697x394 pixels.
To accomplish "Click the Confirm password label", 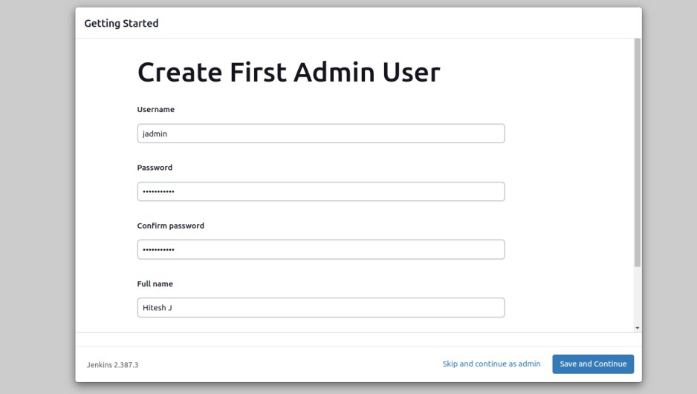I will coord(170,226).
